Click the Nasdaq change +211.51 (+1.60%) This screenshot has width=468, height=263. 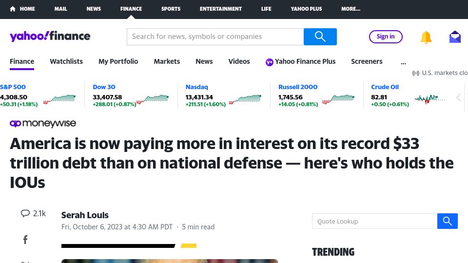tap(206, 104)
